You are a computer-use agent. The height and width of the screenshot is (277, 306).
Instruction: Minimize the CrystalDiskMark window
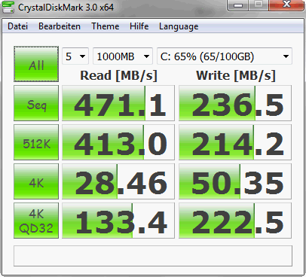point(238,5)
